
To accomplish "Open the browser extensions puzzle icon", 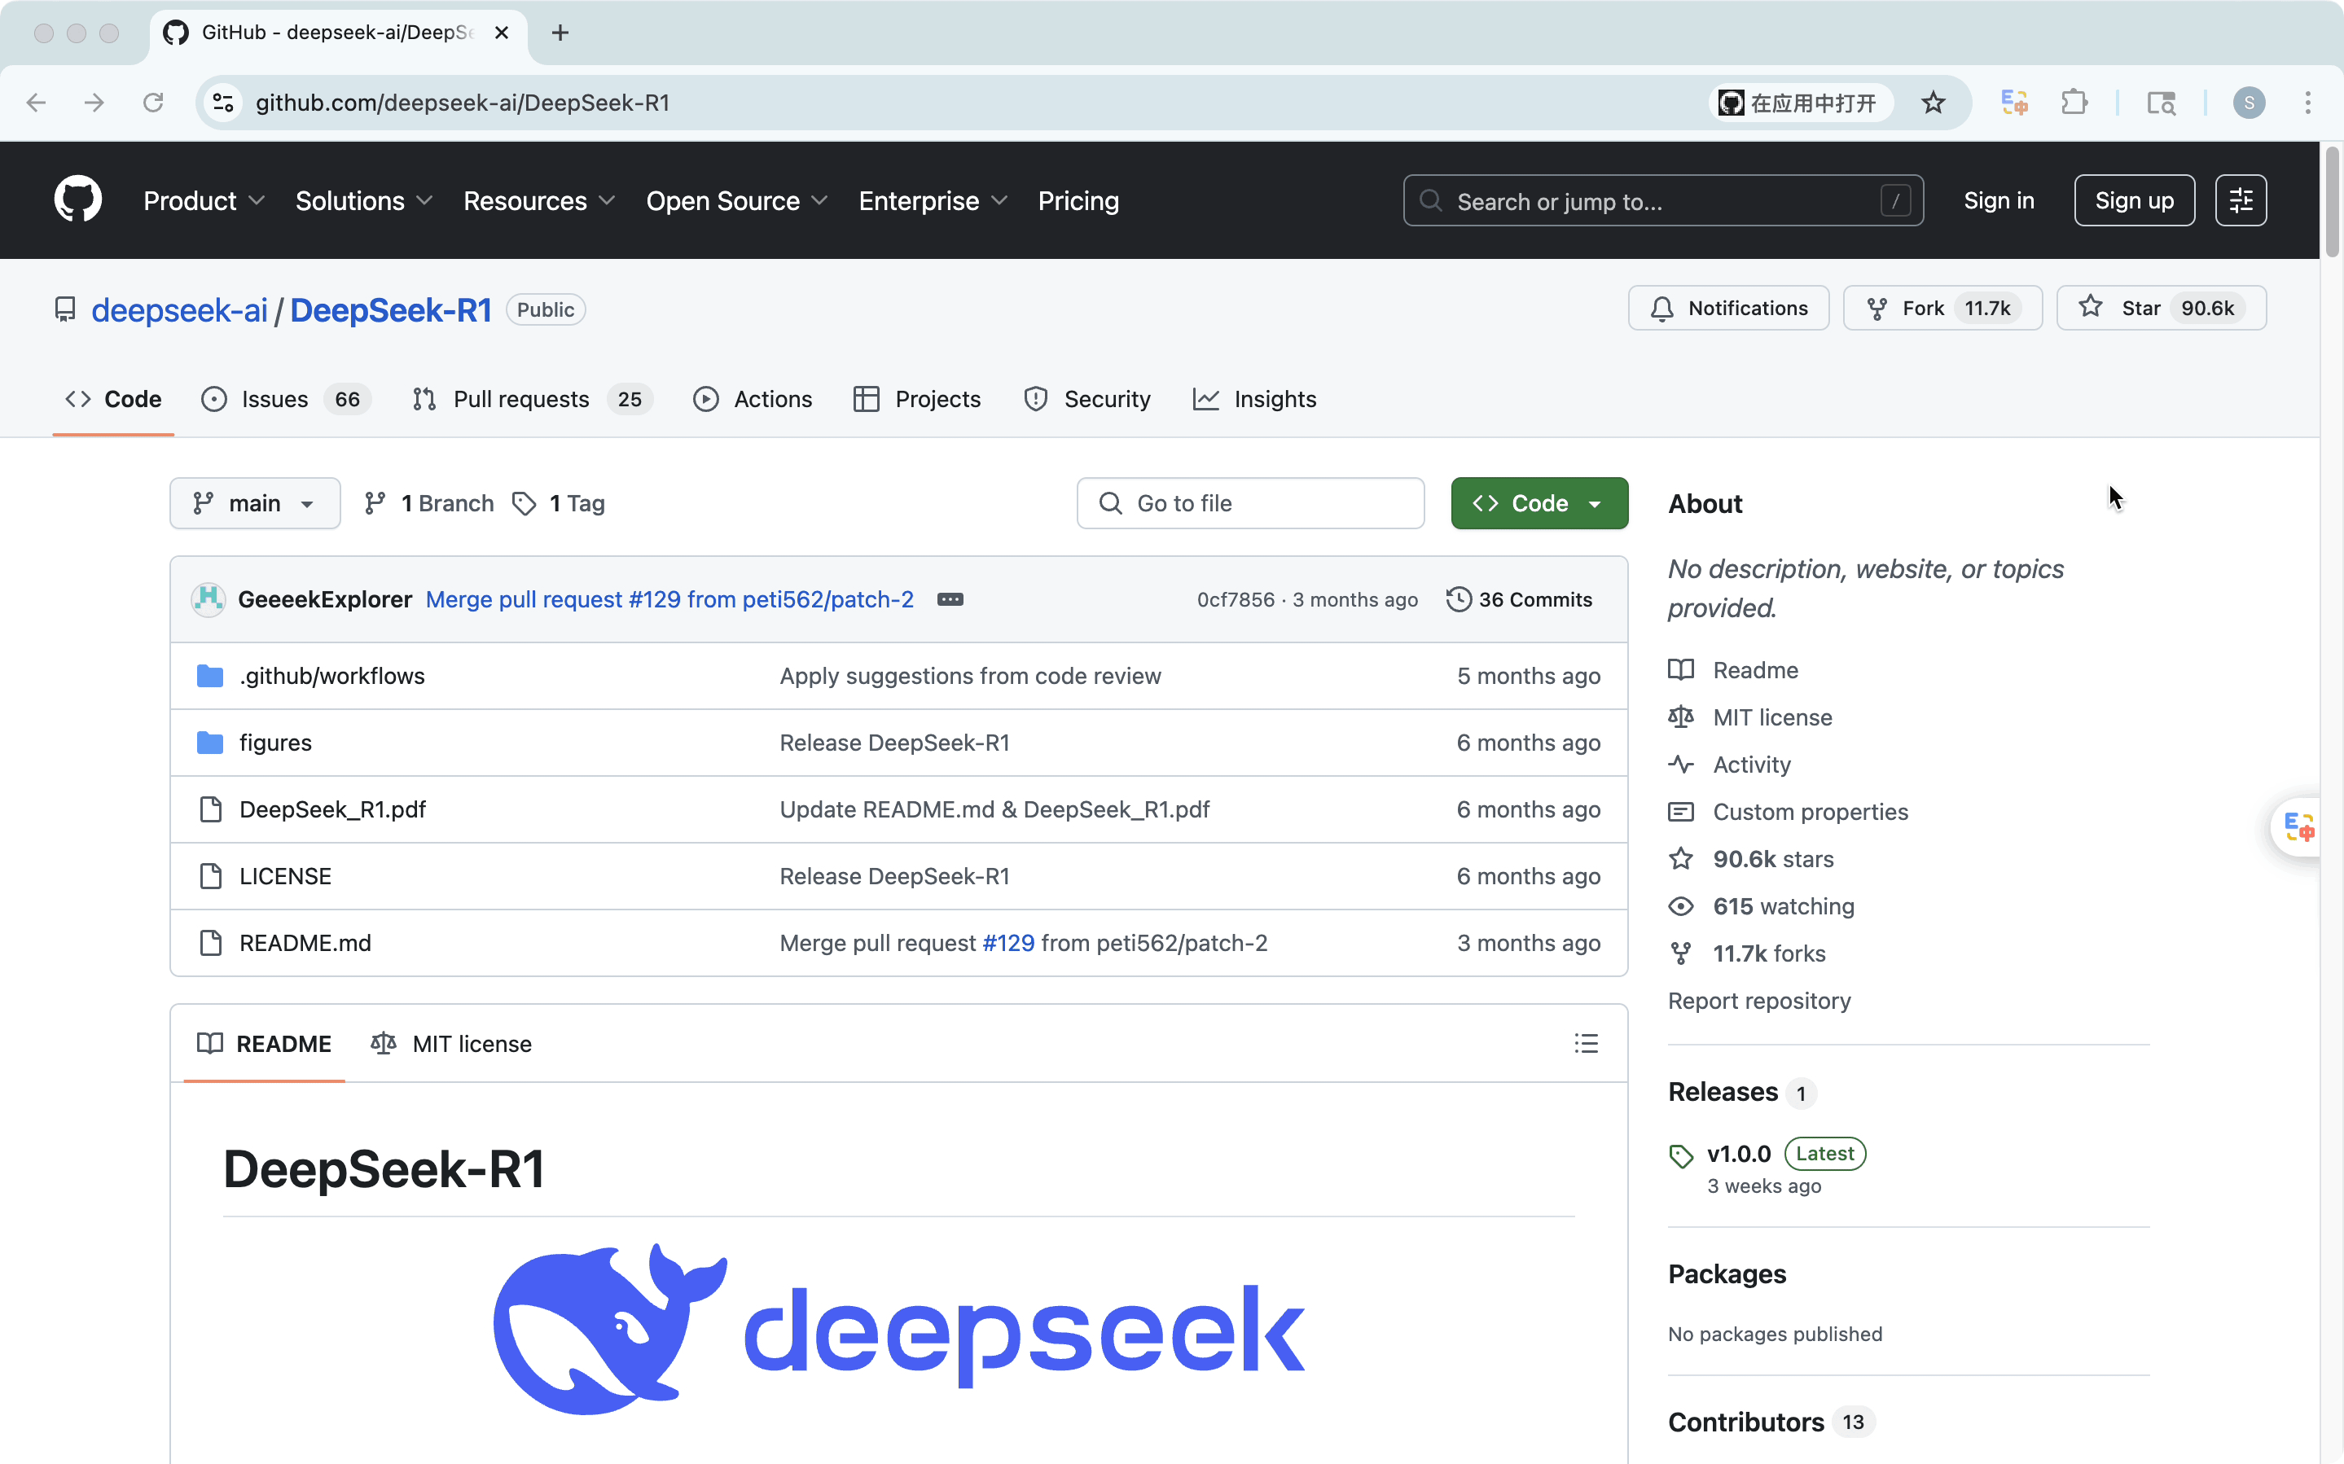I will click(2074, 103).
